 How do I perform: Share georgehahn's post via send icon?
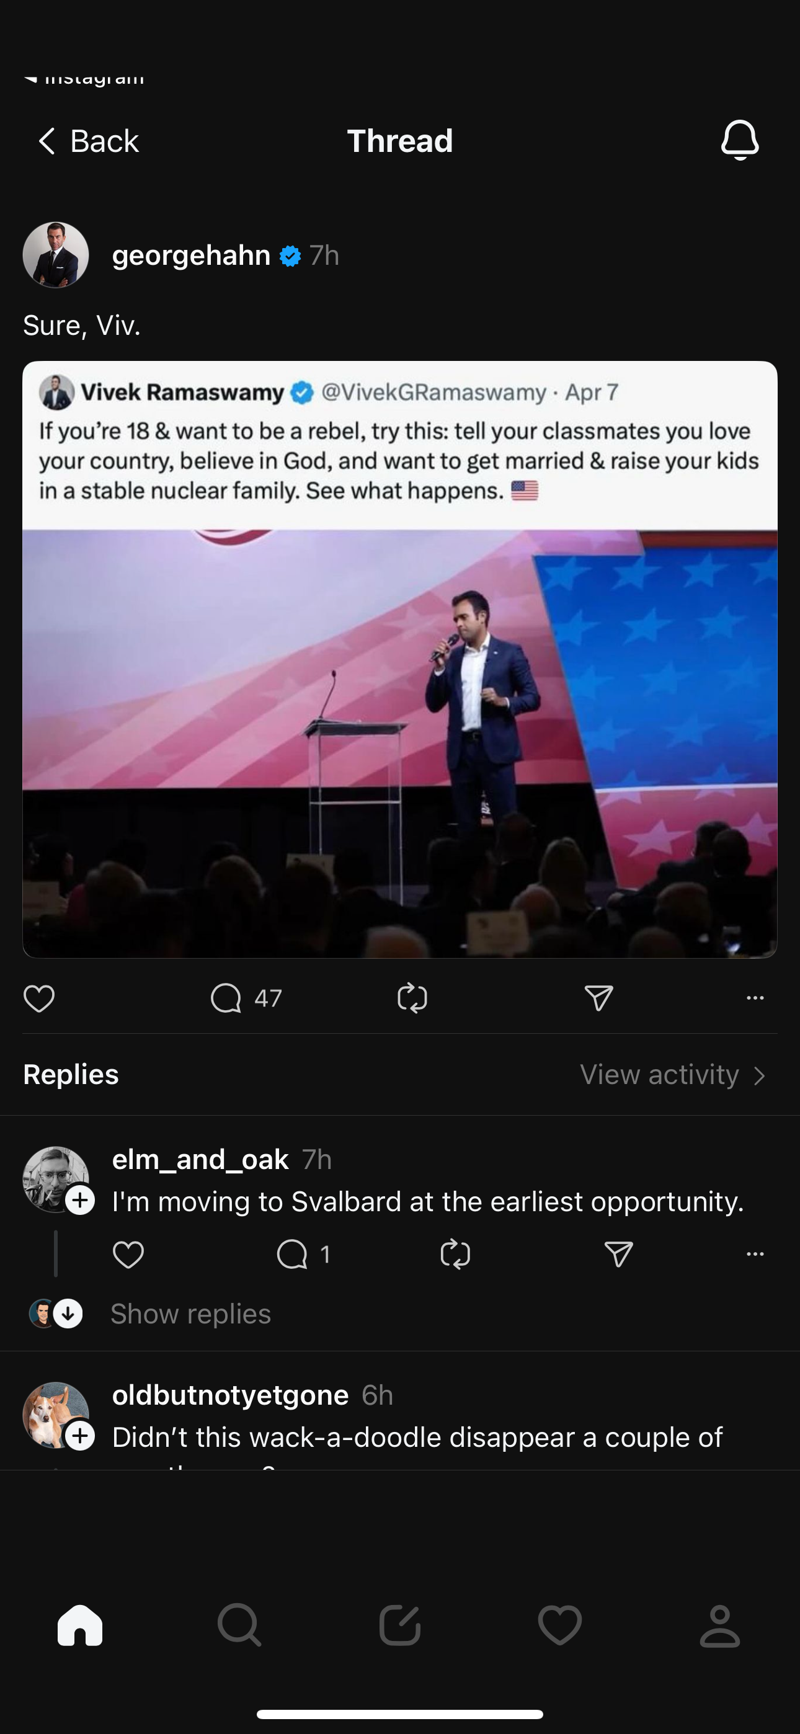[x=598, y=998]
